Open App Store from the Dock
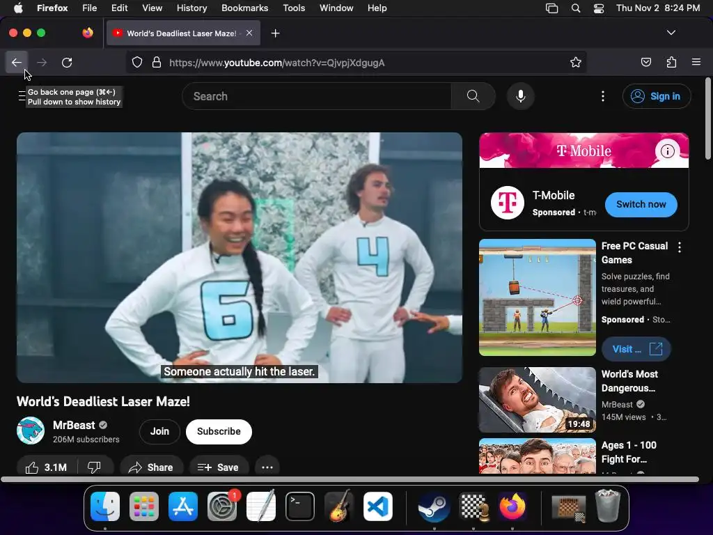Screen dimensions: 713x535 (x=183, y=506)
